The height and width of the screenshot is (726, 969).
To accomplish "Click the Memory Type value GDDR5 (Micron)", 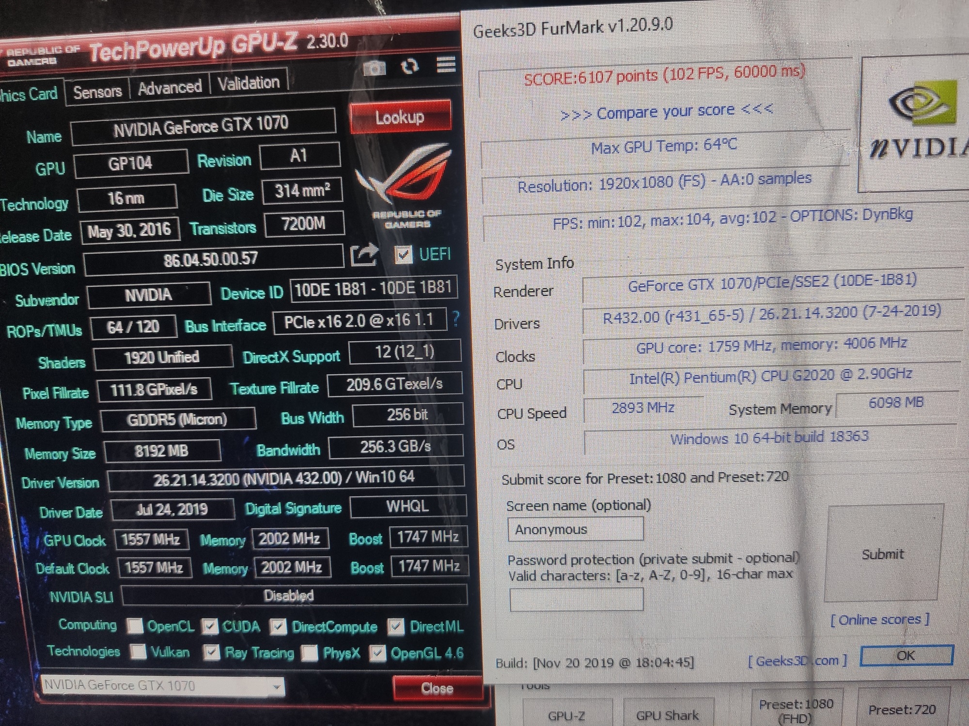I will 178,419.
